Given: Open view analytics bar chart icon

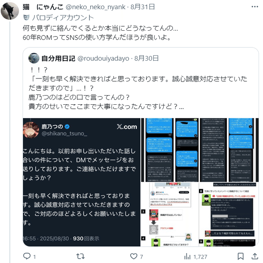Looking at the screenshot, I should (x=187, y=256).
